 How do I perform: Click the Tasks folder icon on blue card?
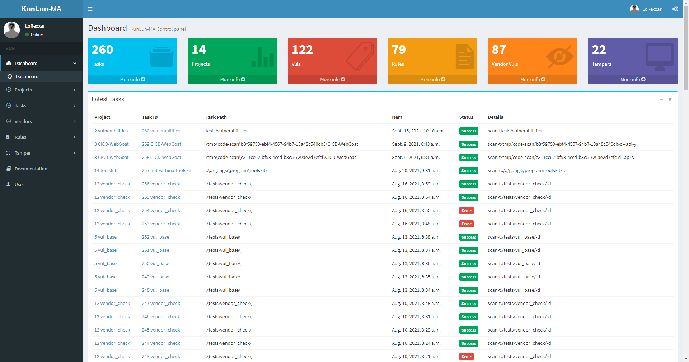coord(161,57)
